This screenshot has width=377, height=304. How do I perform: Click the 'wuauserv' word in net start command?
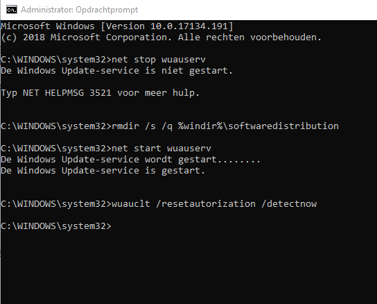pos(189,149)
